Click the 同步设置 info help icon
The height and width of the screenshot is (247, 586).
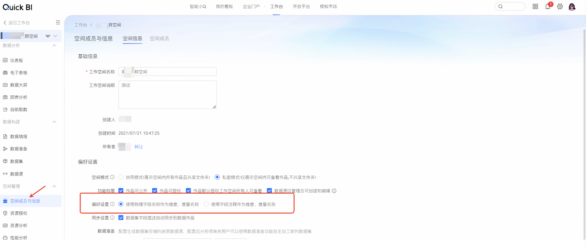click(112, 218)
